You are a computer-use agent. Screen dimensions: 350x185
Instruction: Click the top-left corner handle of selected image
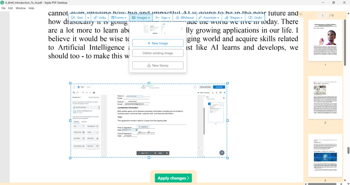pyautogui.click(x=70, y=83)
